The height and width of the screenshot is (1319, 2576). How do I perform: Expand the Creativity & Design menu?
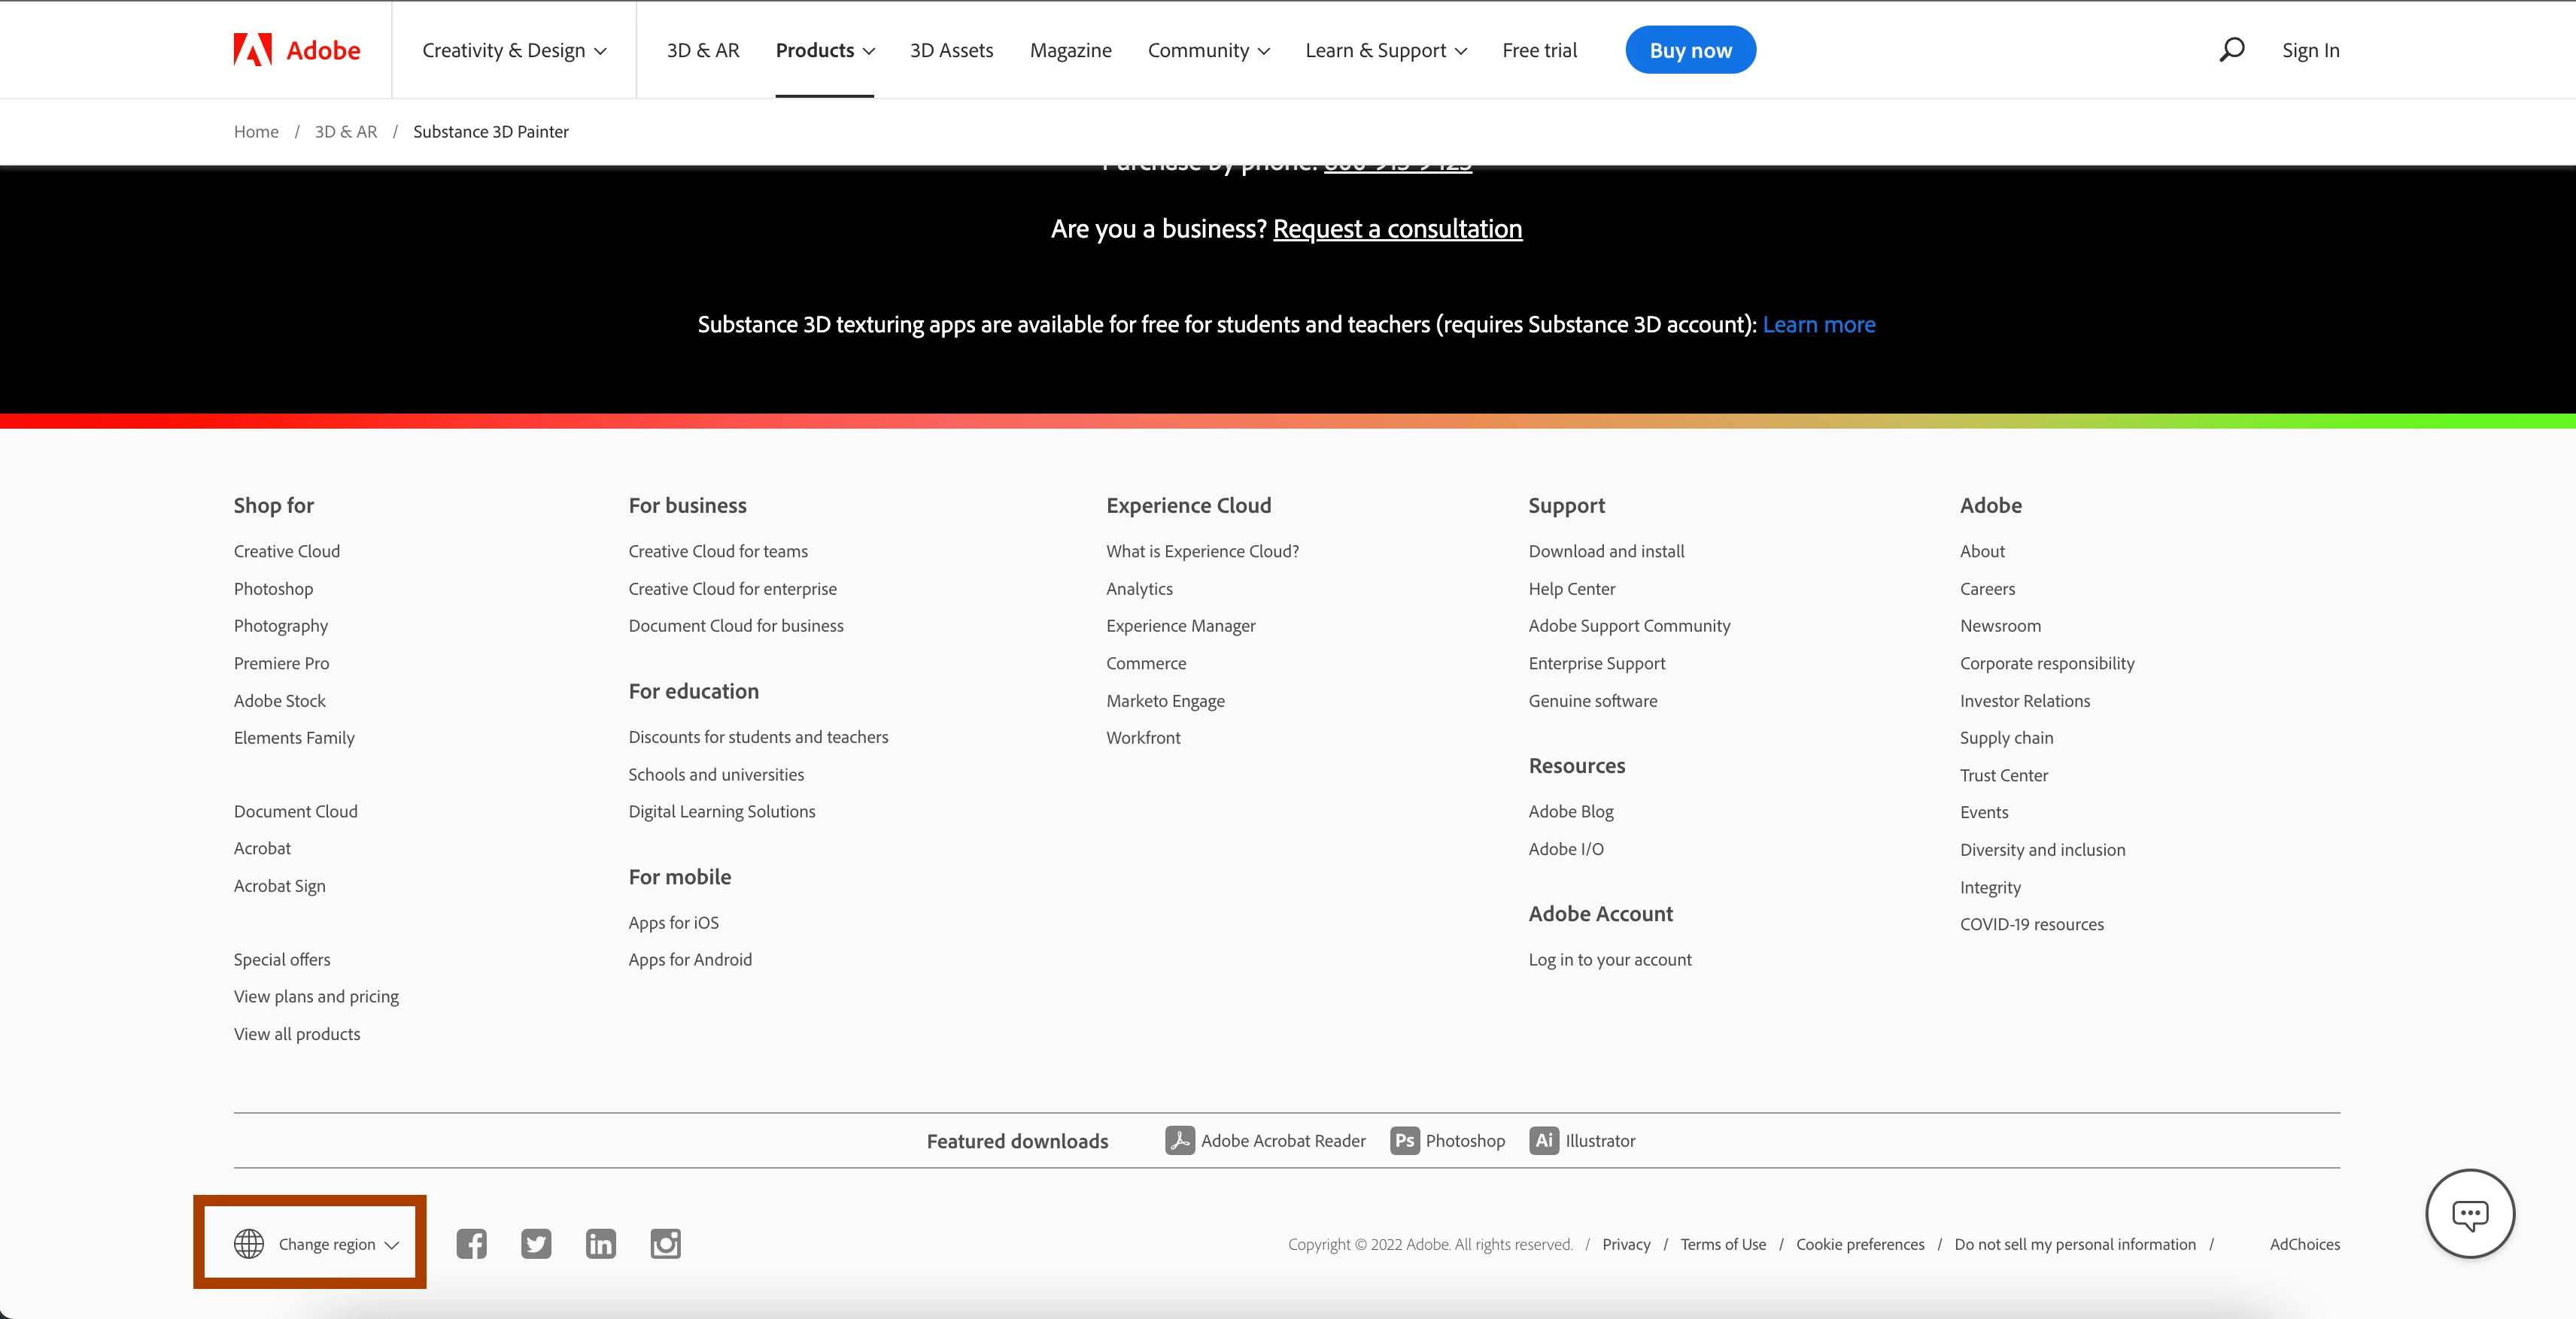coord(514,50)
